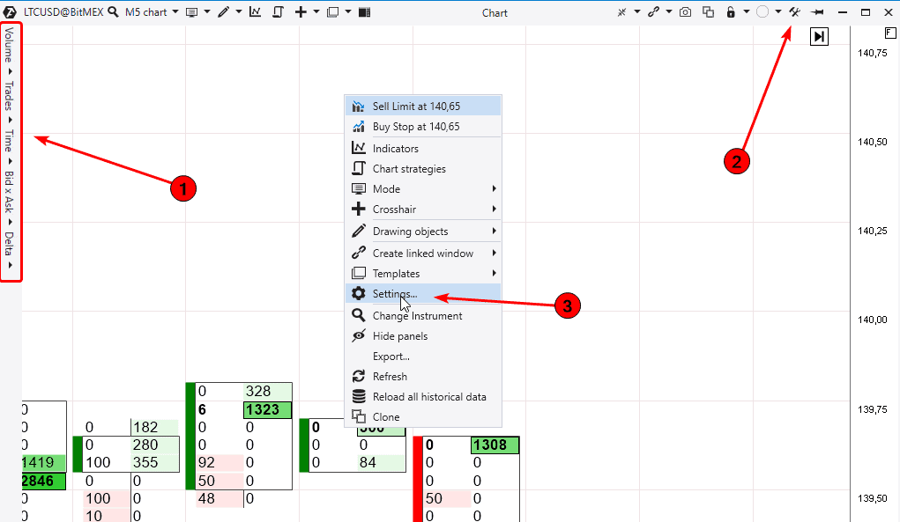Screen dimensions: 900x522
Task: Select the pencil drawing objects tool in toolbar
Action: [224, 12]
